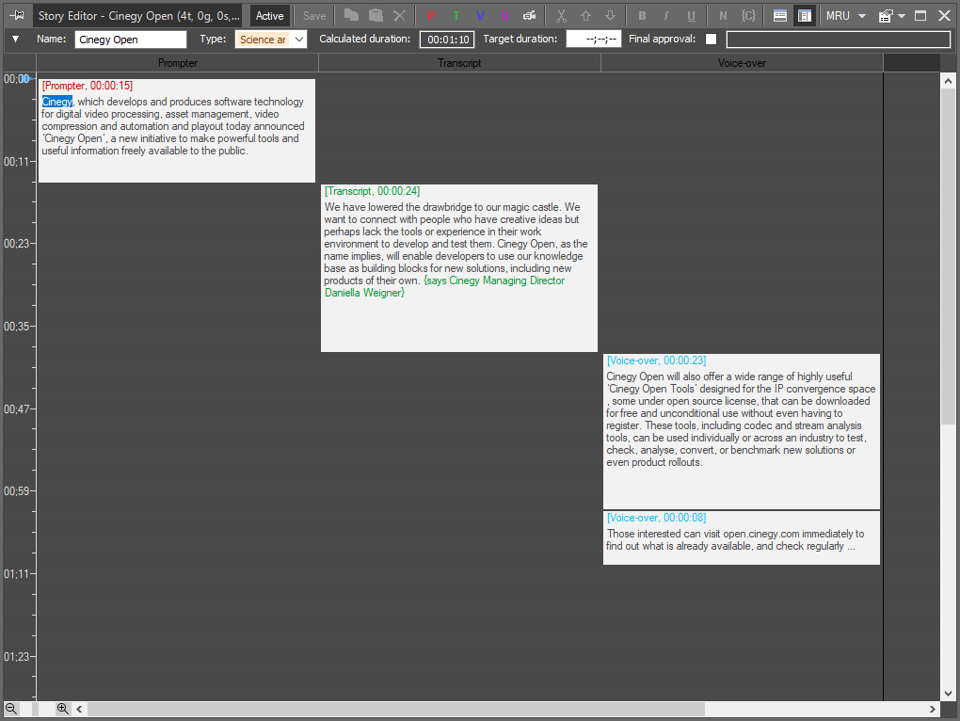Insert a Voice-over section with blue V
This screenshot has height=721, width=960.
tap(481, 16)
